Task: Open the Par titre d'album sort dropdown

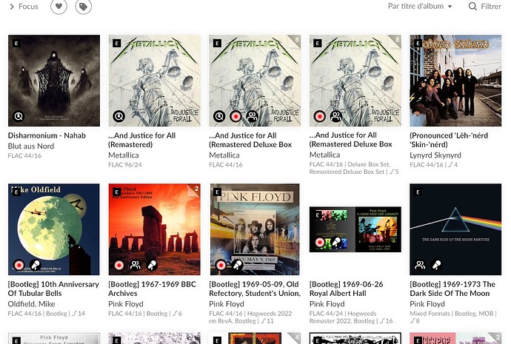Action: coord(420,6)
